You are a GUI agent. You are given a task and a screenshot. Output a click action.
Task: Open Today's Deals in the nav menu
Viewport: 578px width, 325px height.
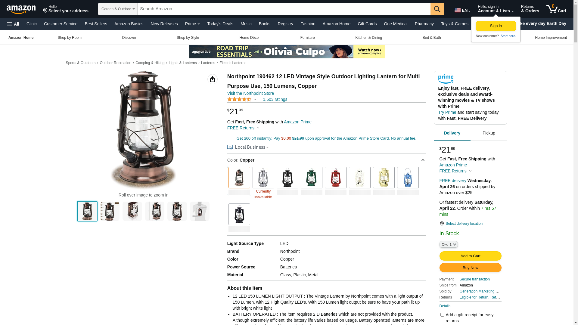(x=220, y=24)
